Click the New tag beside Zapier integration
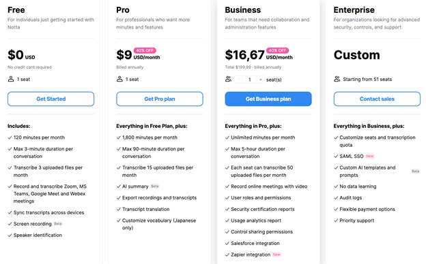This screenshot has width=426, height=264. (276, 254)
